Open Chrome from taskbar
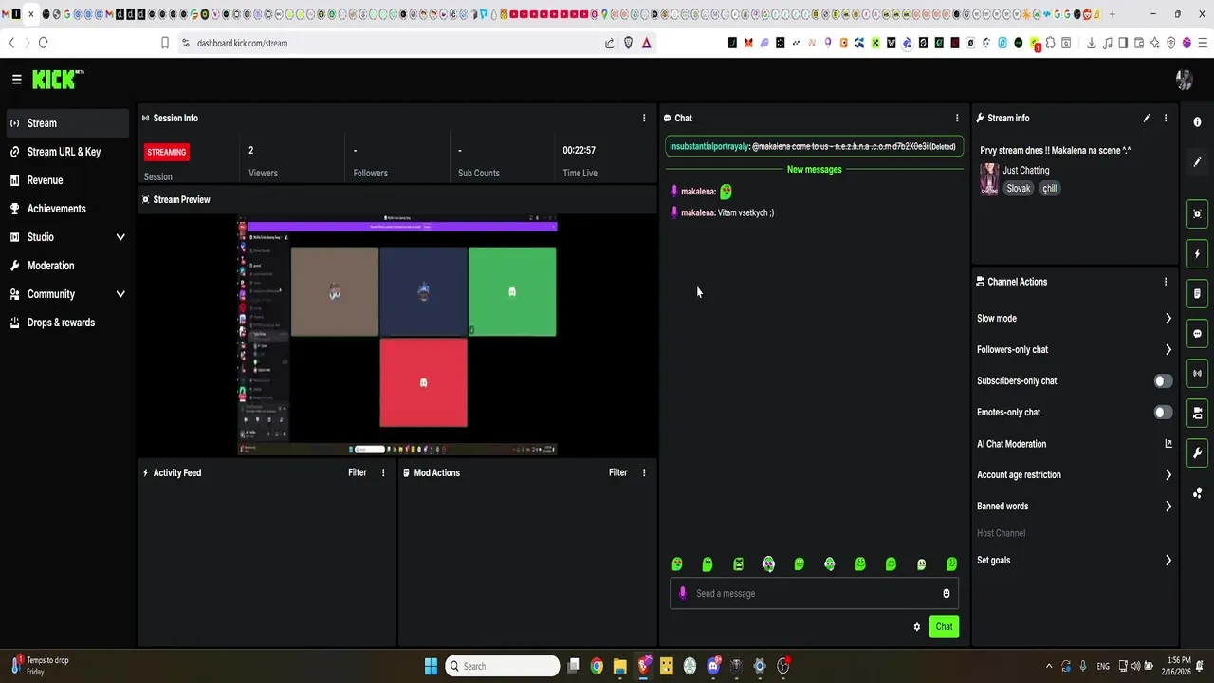The height and width of the screenshot is (683, 1214). point(597,666)
